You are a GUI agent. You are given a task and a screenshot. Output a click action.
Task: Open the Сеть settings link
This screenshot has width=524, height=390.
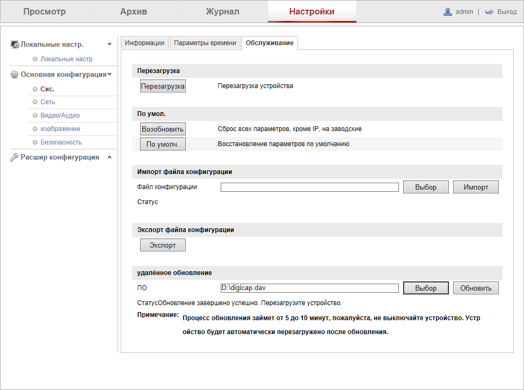(x=48, y=102)
